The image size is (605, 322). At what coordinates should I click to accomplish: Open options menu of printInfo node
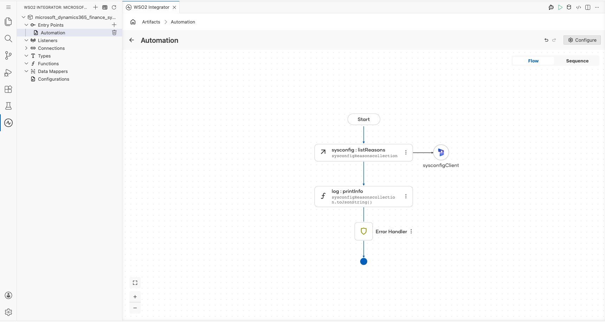tap(406, 196)
